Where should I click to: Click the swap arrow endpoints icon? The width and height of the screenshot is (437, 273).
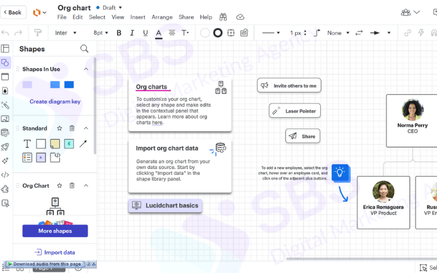click(x=359, y=33)
